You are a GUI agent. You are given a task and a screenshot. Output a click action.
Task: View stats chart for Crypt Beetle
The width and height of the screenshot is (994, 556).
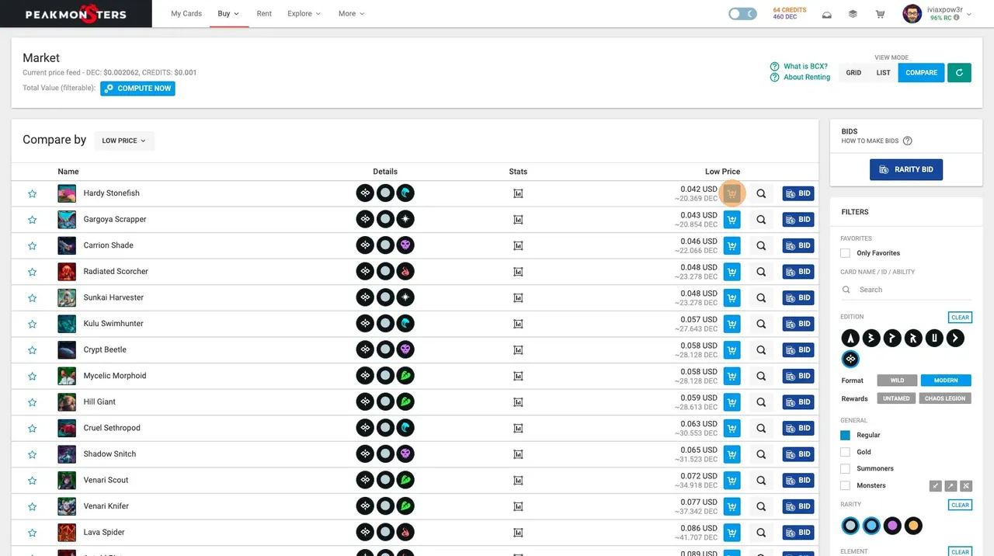pos(518,349)
